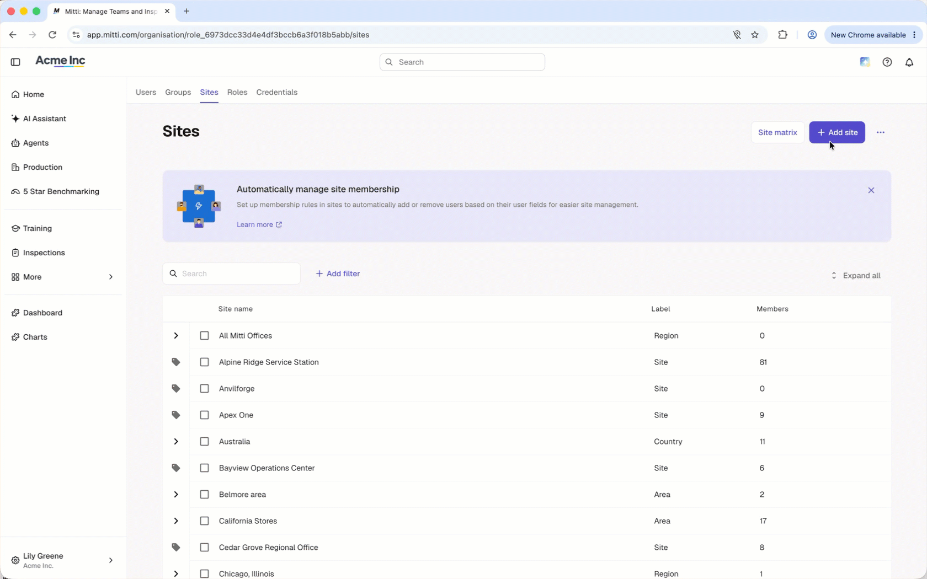Select the Belmore area checkbox
Screen dimensions: 927x579
pyautogui.click(x=205, y=495)
